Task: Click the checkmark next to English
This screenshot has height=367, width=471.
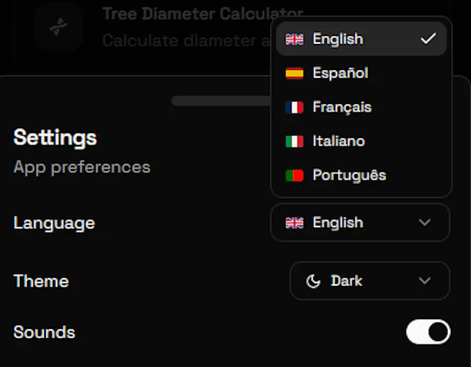Action: click(x=428, y=39)
